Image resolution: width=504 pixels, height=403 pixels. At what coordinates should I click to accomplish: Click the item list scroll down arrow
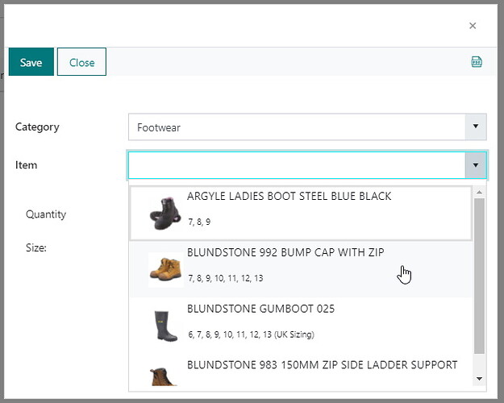click(479, 379)
